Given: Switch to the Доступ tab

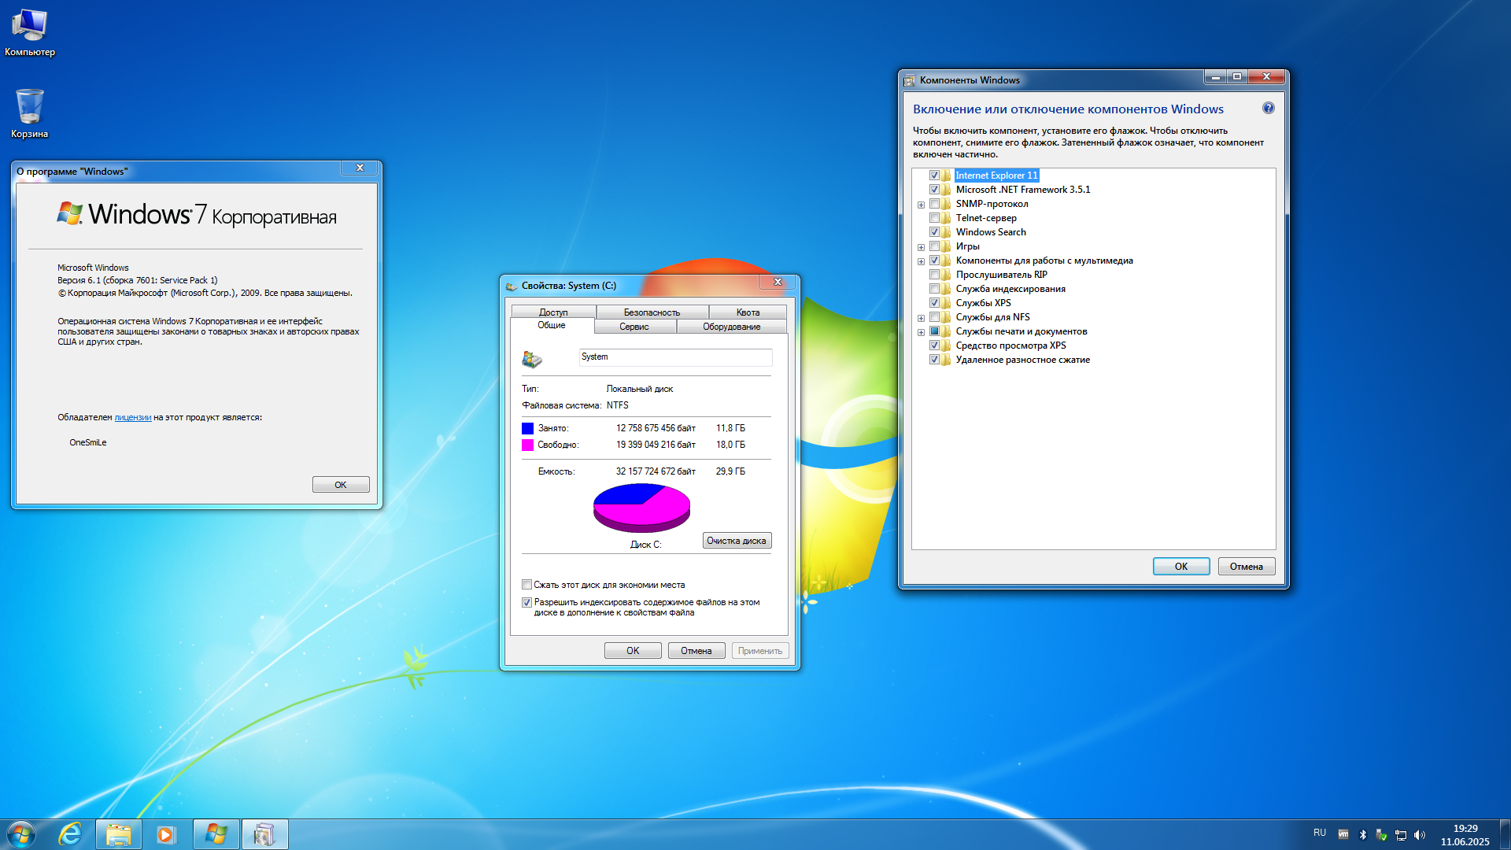Looking at the screenshot, I should click(x=553, y=312).
